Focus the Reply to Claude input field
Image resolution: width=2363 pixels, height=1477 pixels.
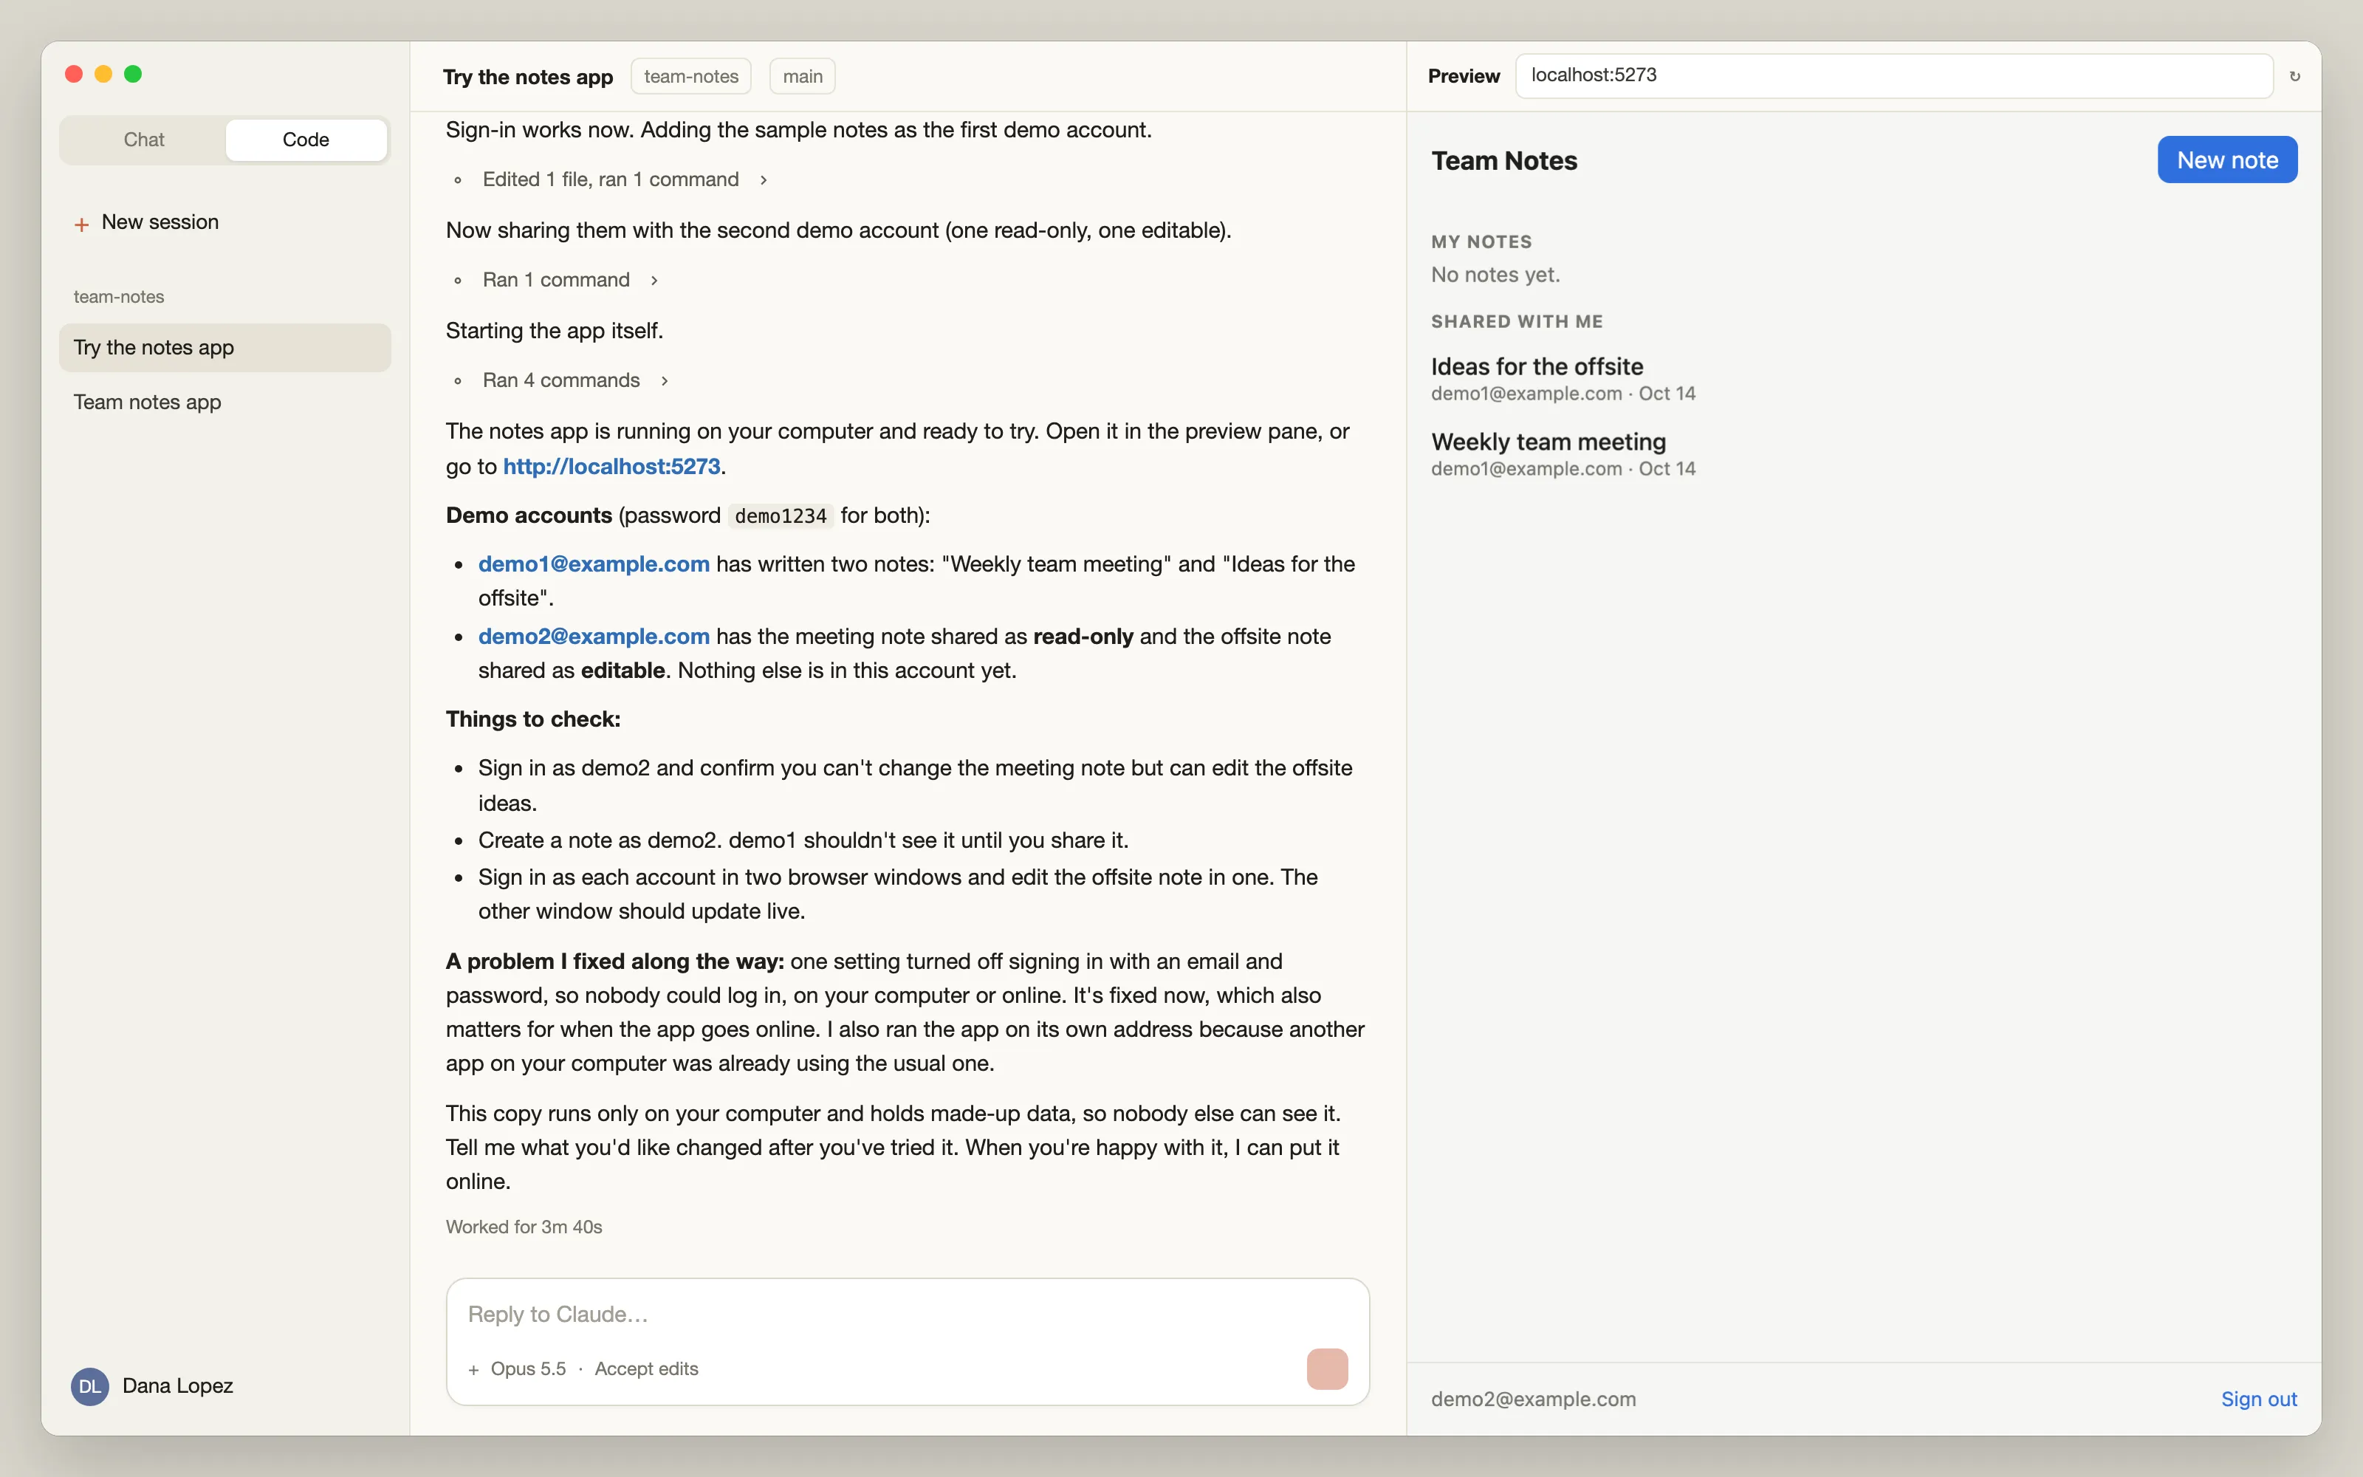click(907, 1315)
